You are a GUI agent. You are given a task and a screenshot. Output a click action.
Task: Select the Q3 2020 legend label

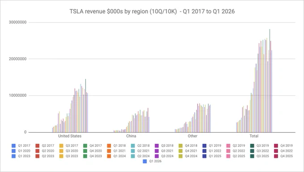[x=72, y=151]
